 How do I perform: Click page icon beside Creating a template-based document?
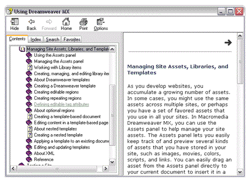tap(29, 117)
